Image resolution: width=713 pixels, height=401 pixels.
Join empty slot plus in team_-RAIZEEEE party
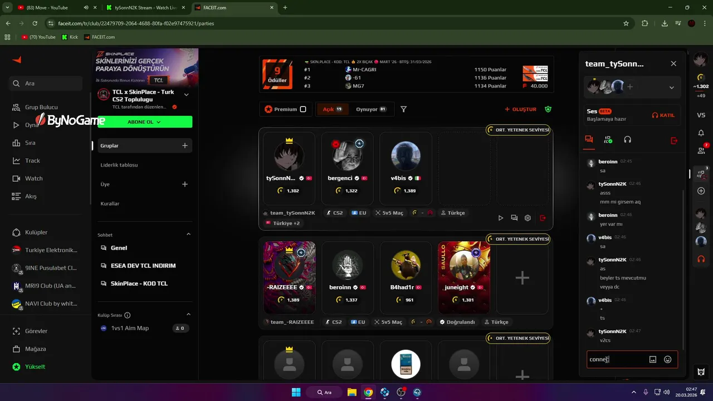coord(522,277)
